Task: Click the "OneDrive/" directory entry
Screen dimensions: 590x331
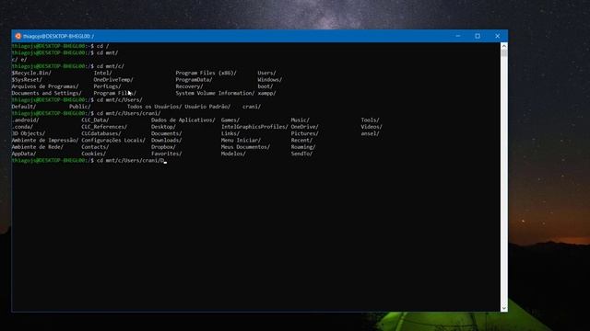Action: [x=305, y=127]
